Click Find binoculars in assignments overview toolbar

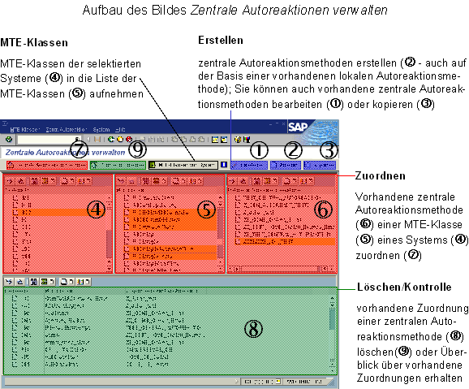(x=34, y=282)
